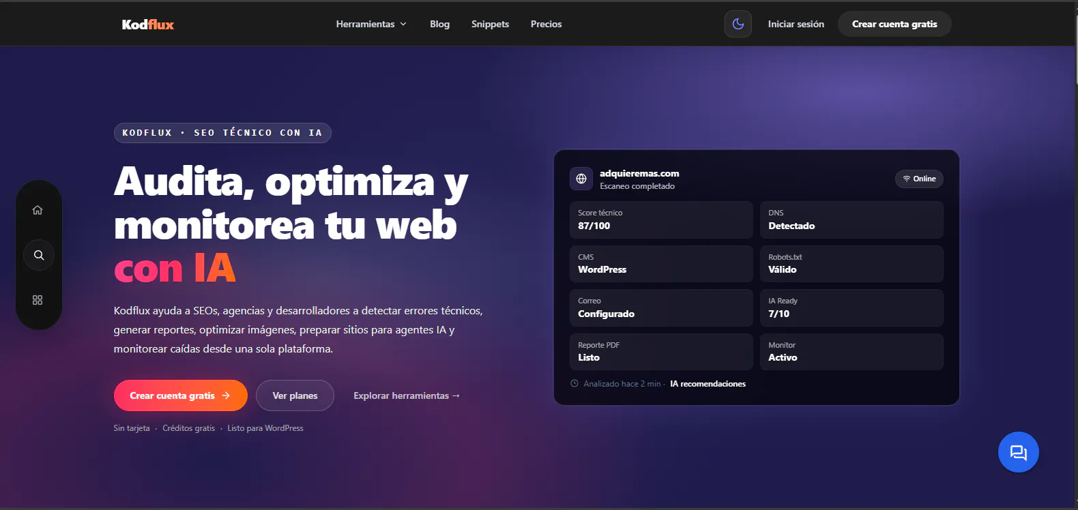Select the CMS WordPress card
Screen dimensions: 1078x510
(661, 264)
